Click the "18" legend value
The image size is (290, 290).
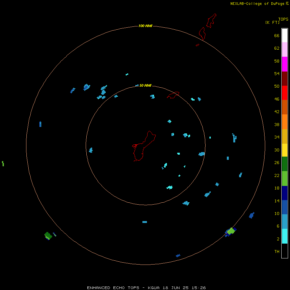point(277,188)
